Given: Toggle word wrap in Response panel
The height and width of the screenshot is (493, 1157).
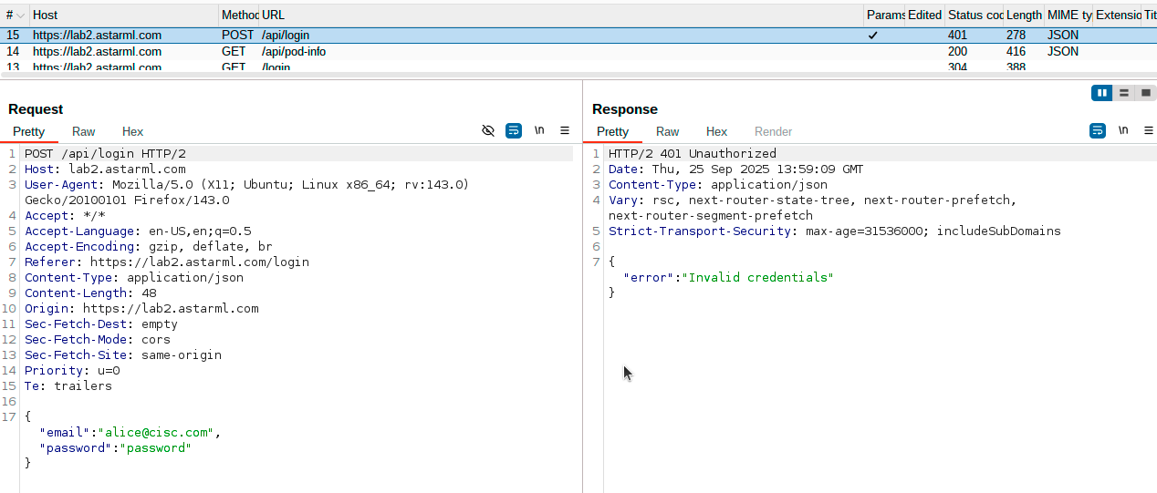Looking at the screenshot, I should click(1098, 131).
